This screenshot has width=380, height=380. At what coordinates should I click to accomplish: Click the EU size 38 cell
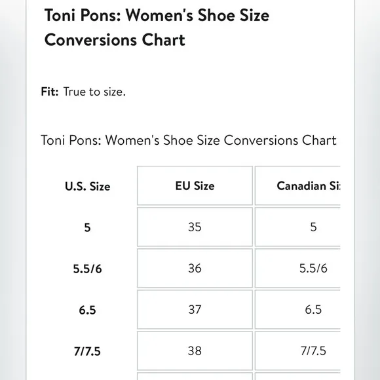[195, 351]
